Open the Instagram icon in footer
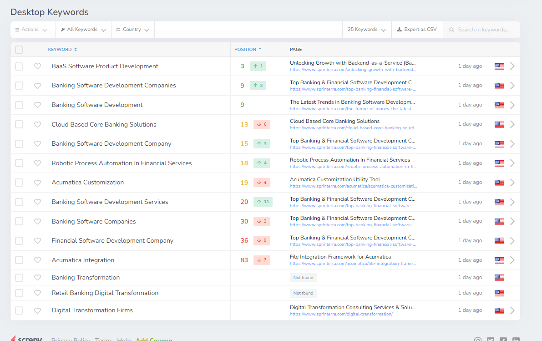Viewport: 542px width, 341px height. [478, 339]
